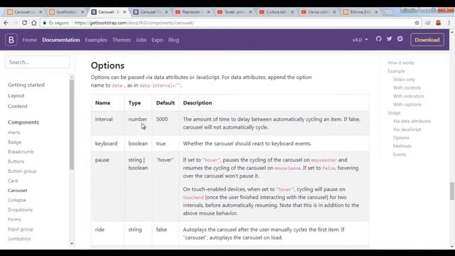
Task: Jump to How it works section
Action: (401, 63)
